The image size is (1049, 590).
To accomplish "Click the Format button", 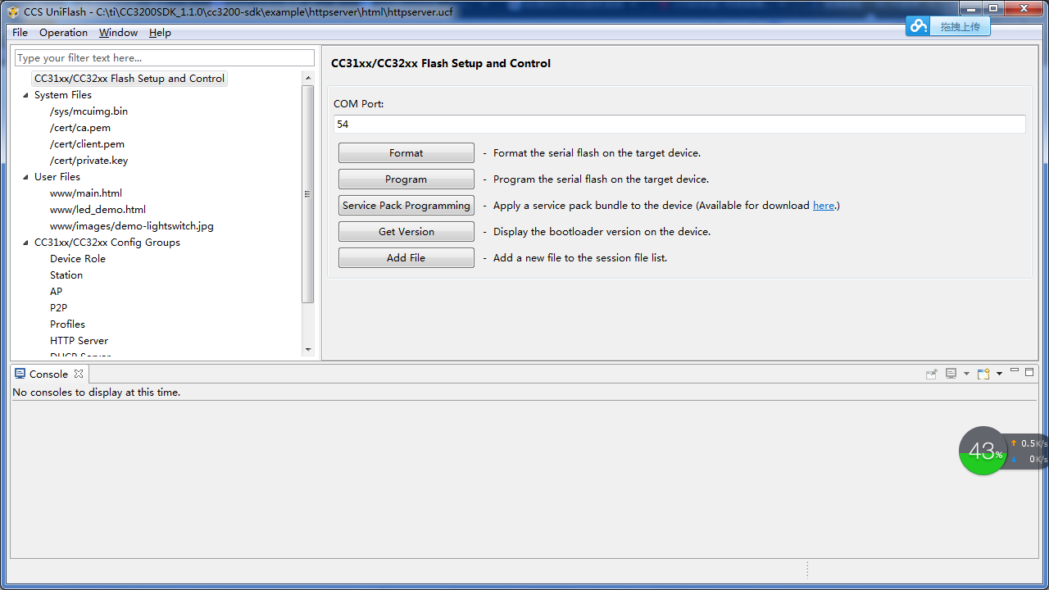I will point(406,153).
